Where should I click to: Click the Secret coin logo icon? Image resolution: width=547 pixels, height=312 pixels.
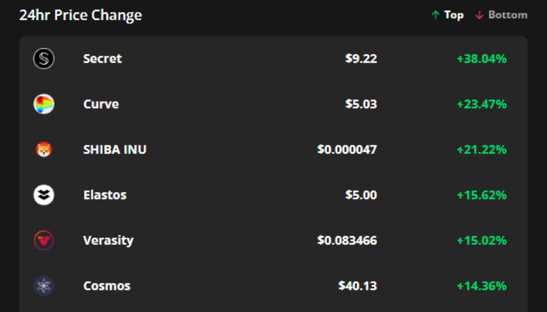pos(44,59)
